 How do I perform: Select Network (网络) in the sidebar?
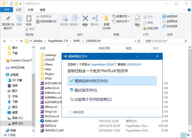[11, 130]
